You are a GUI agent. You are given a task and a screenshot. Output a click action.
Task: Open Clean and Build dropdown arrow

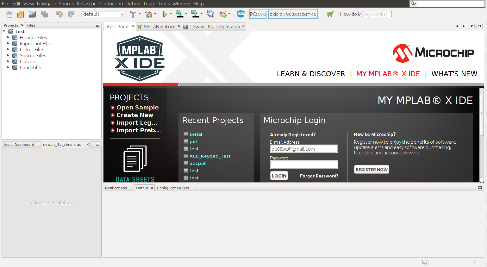point(155,14)
